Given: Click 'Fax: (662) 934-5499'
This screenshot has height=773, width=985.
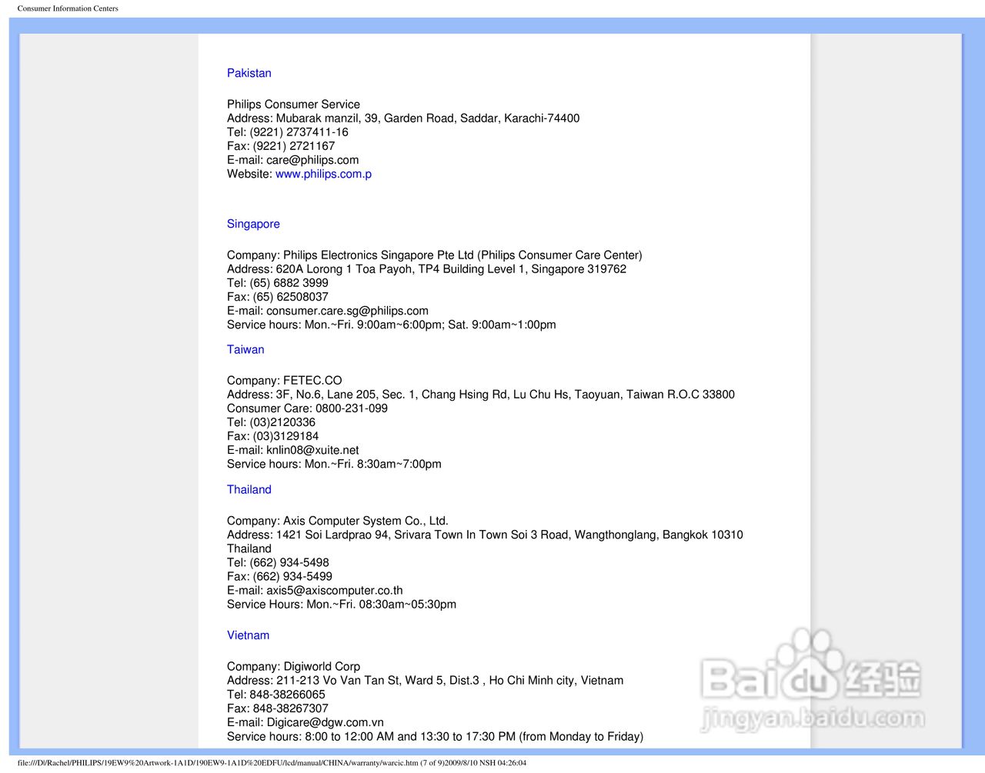Looking at the screenshot, I should click(x=279, y=577).
